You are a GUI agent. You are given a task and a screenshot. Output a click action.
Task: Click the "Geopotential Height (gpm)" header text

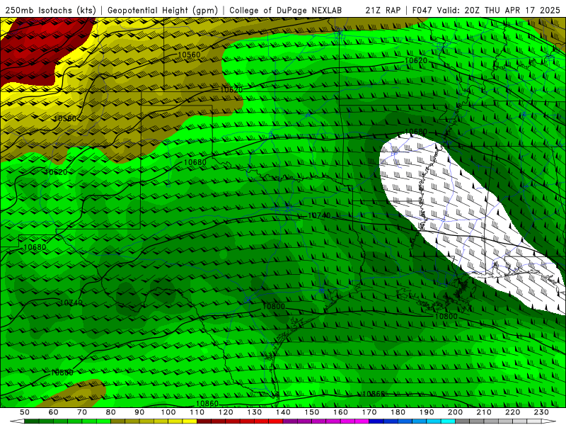click(x=163, y=10)
